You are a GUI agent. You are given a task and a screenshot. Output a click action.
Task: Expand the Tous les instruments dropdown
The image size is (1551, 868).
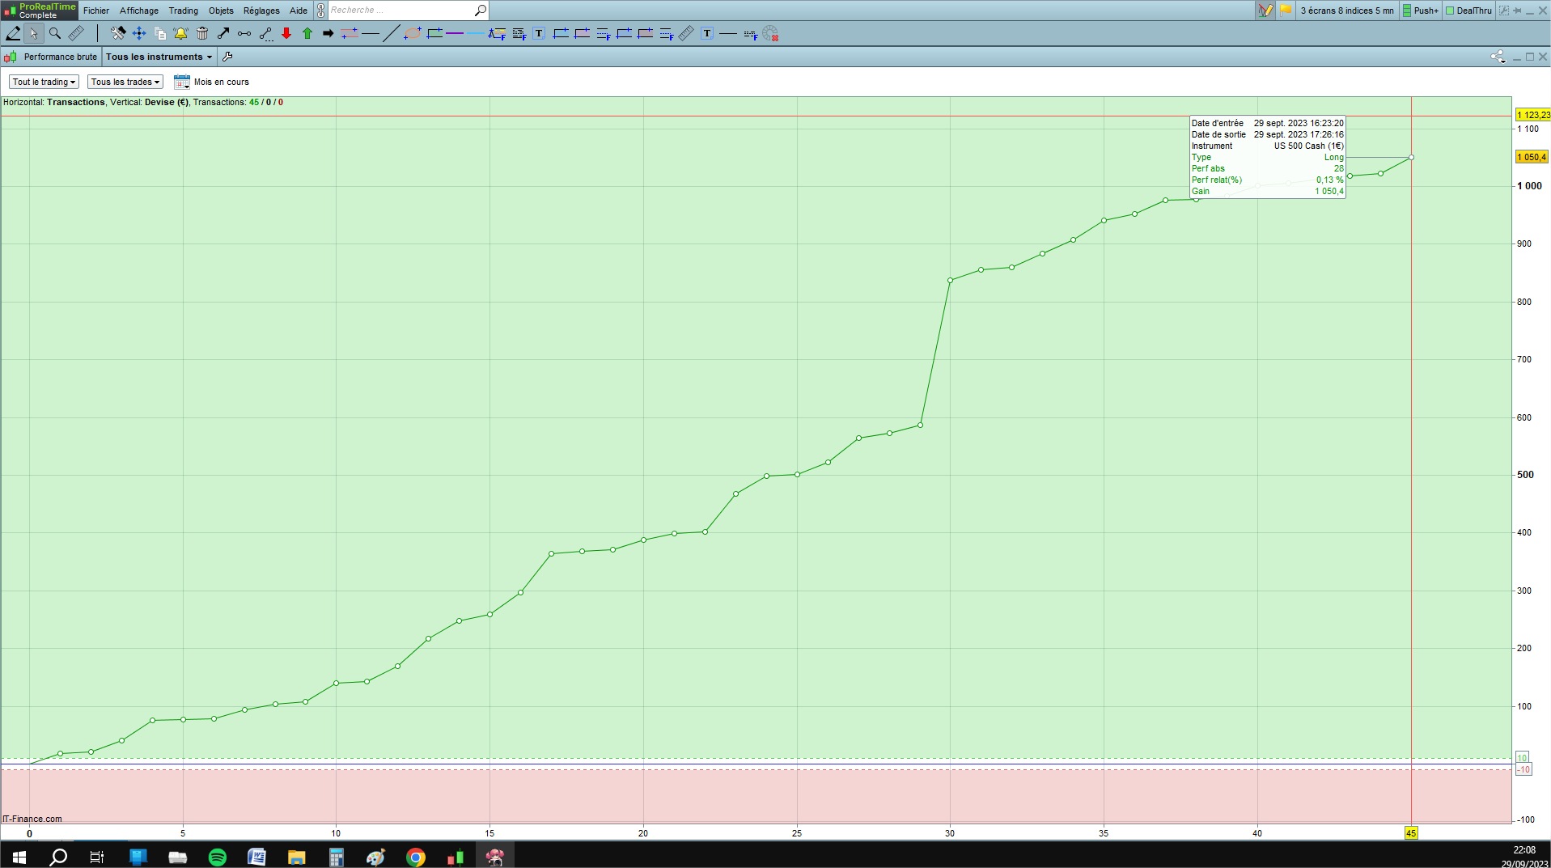159,57
